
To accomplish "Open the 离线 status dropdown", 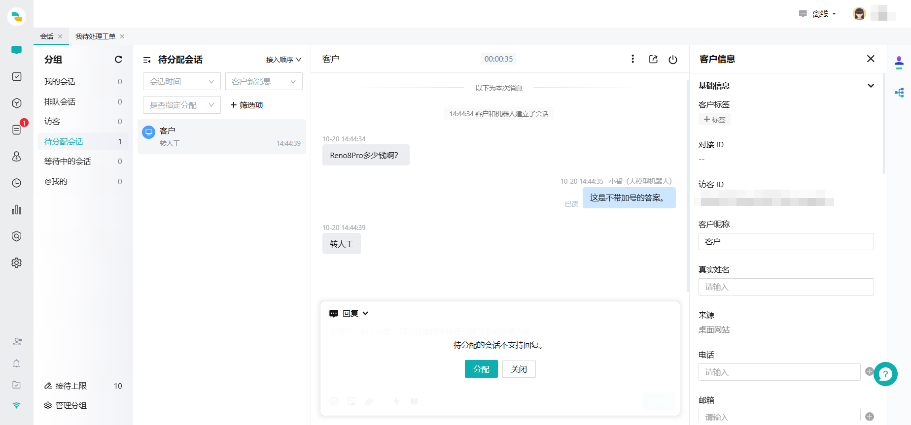I will tap(817, 14).
